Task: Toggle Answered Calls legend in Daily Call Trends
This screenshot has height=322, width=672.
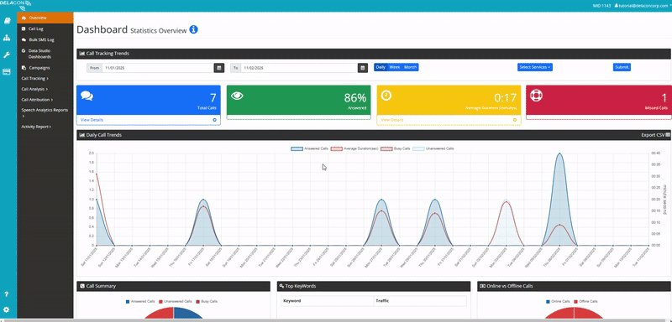Action: pos(309,148)
